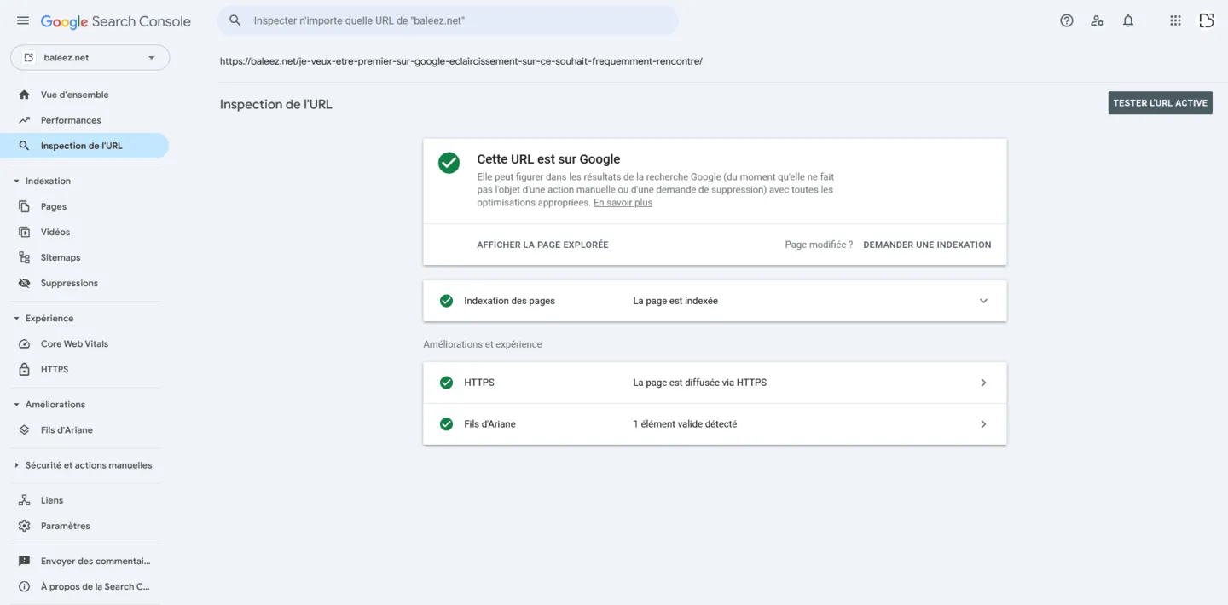Click TESTER L'URL ACTIVE
The width and height of the screenshot is (1228, 605).
tap(1160, 102)
